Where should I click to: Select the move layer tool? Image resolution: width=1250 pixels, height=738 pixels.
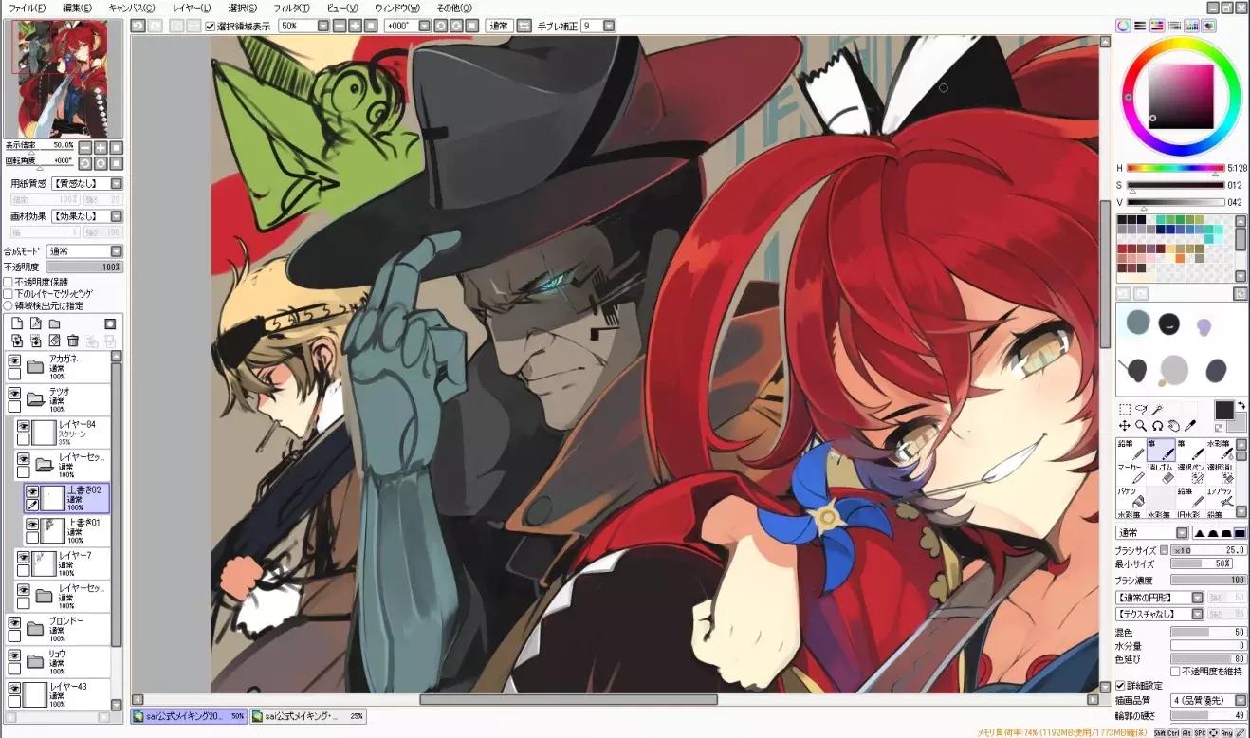point(1125,426)
